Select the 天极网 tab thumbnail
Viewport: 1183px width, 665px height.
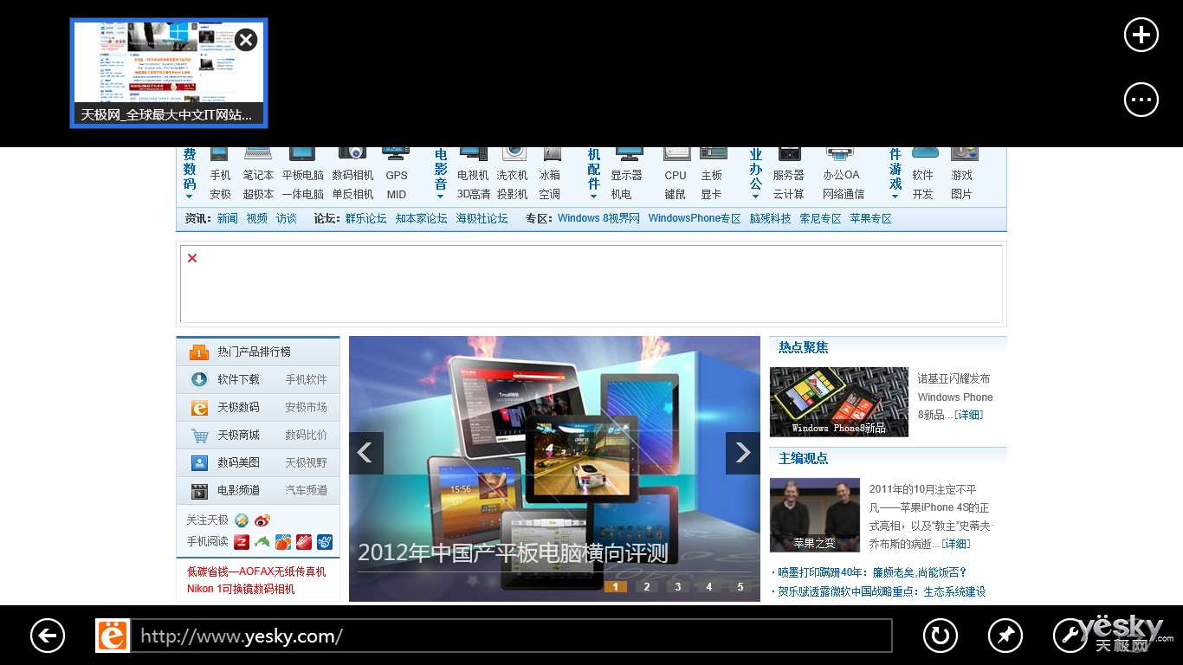pos(169,74)
